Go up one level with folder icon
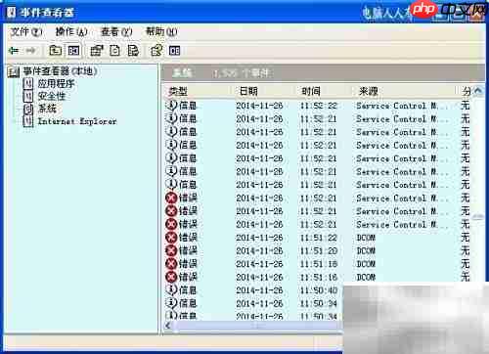The width and height of the screenshot is (489, 354). 56,50
